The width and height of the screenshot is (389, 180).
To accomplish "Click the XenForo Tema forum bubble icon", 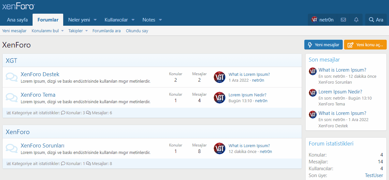I will tap(12, 98).
